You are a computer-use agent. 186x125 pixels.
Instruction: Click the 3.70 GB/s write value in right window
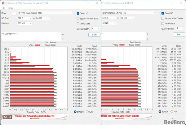point(162,66)
